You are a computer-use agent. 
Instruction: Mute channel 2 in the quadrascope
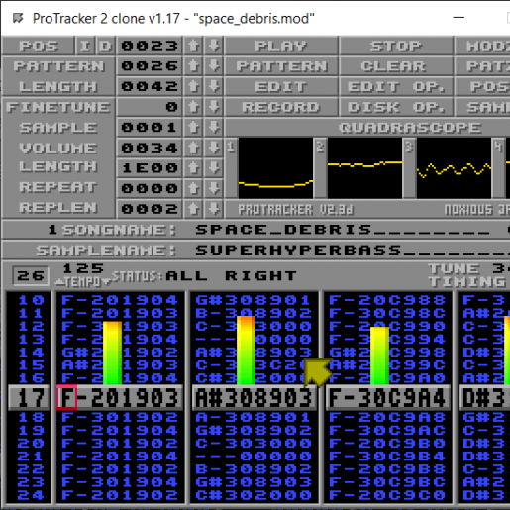pos(364,168)
